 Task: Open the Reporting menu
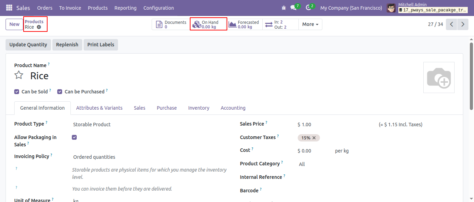coord(126,8)
